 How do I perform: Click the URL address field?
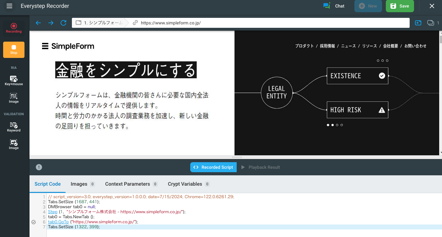[270, 23]
